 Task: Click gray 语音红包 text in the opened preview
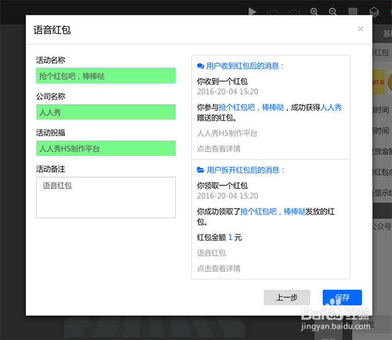pyautogui.click(x=211, y=253)
